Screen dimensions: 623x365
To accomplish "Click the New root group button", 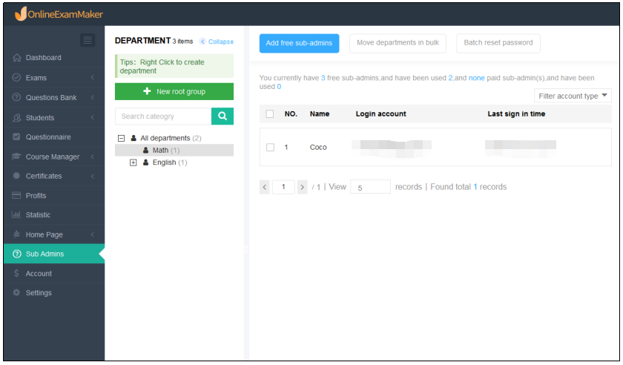I will (174, 91).
